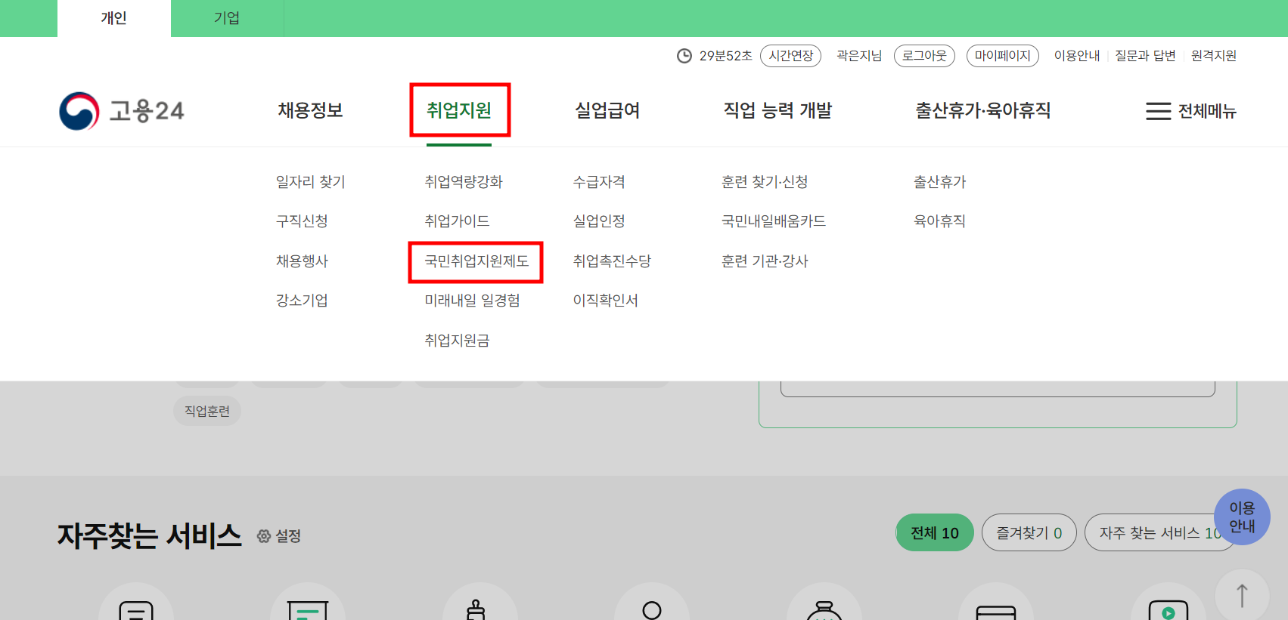
Task: Open the 질문과 답변 link
Action: coord(1145,56)
